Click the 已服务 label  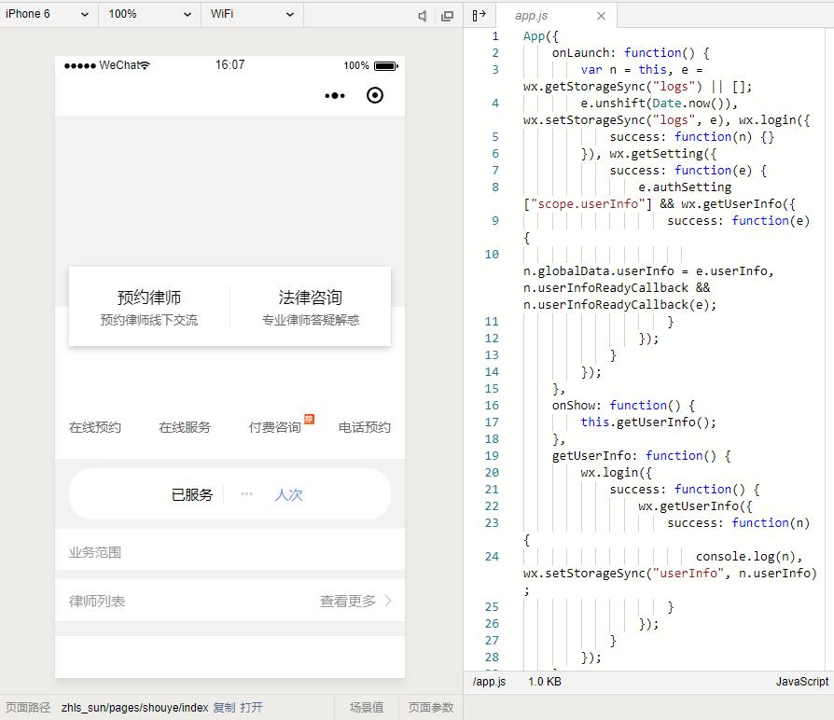pyautogui.click(x=192, y=495)
